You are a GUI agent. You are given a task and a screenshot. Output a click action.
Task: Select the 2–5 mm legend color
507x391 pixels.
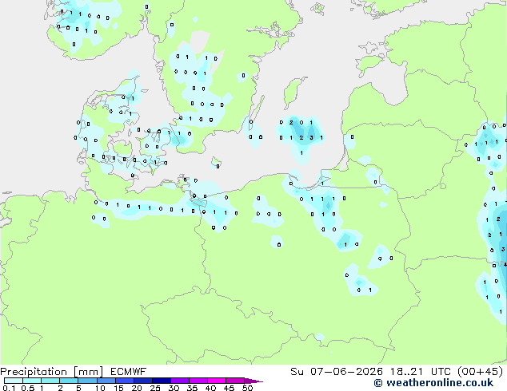69,381
